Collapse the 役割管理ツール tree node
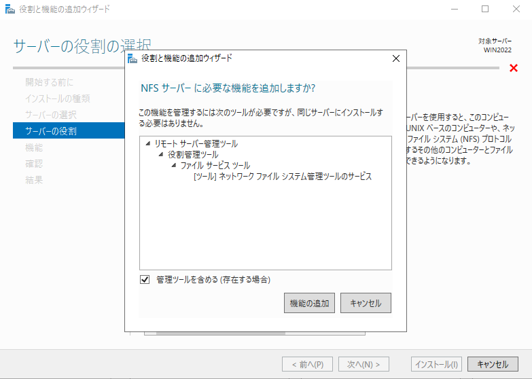This screenshot has width=532, height=379. tap(161, 155)
